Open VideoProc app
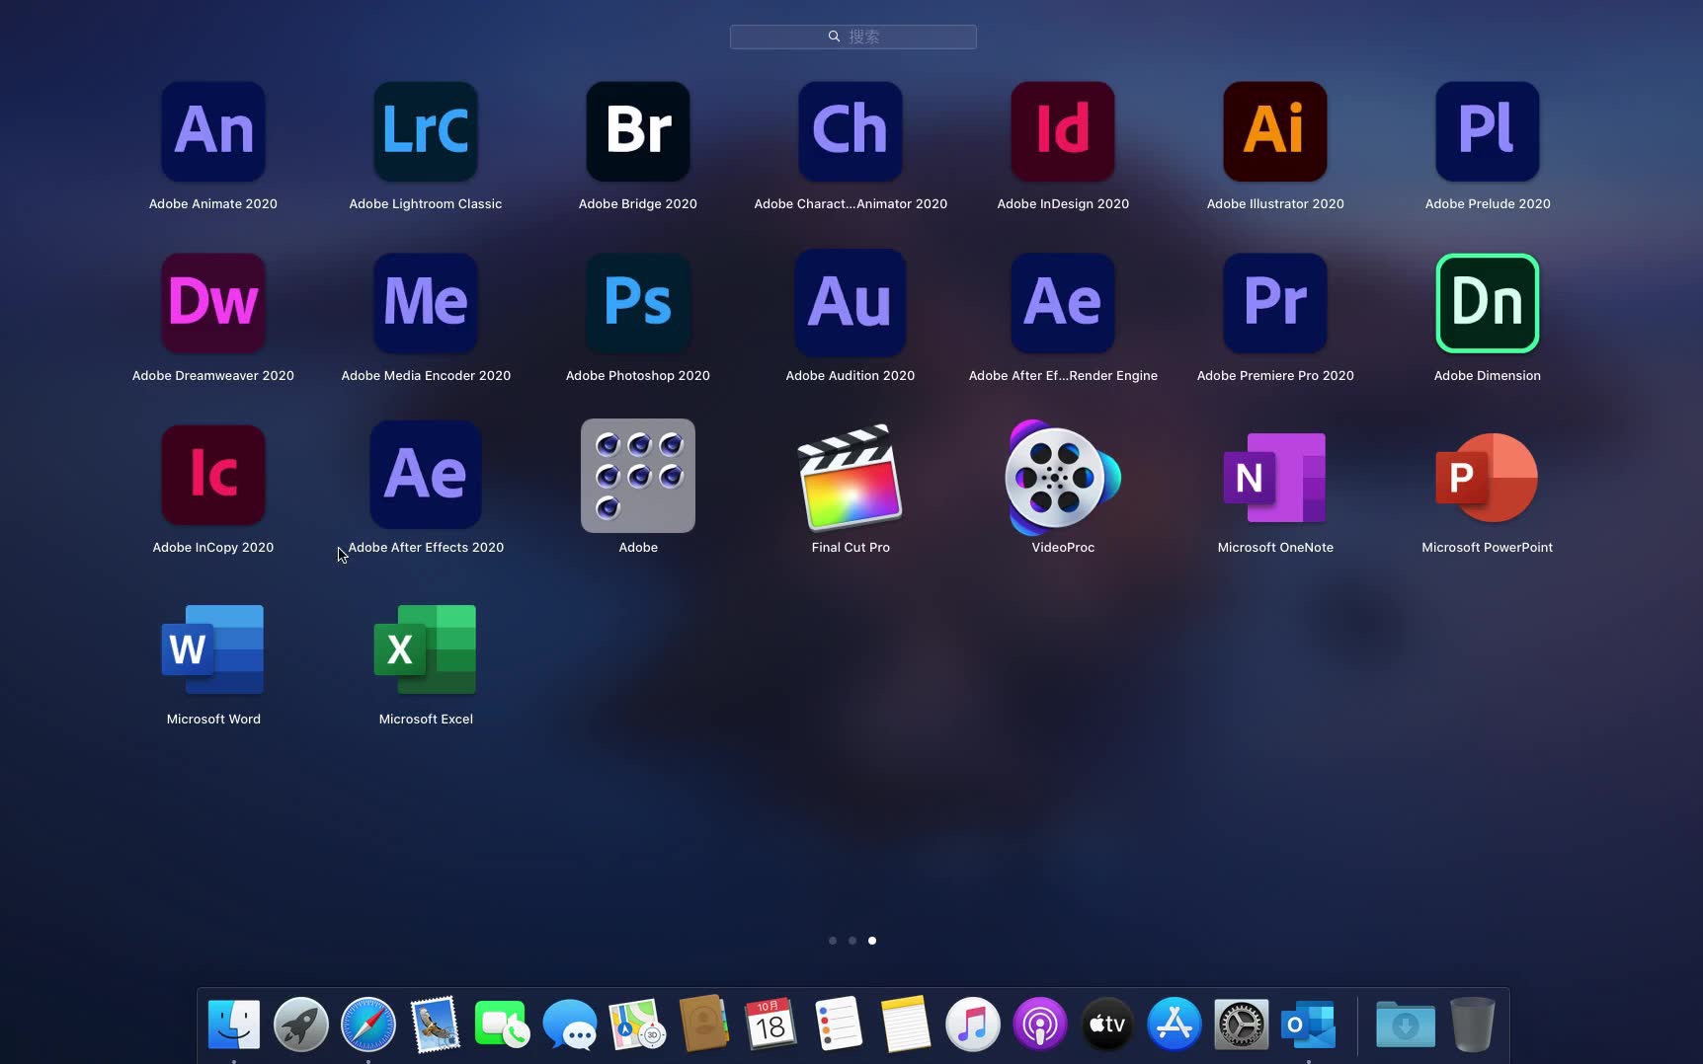 tap(1063, 478)
